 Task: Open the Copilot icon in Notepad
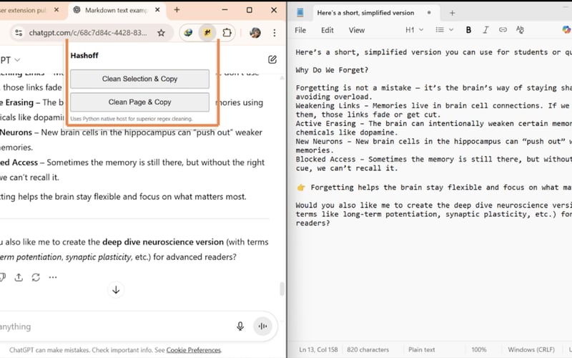click(566, 30)
